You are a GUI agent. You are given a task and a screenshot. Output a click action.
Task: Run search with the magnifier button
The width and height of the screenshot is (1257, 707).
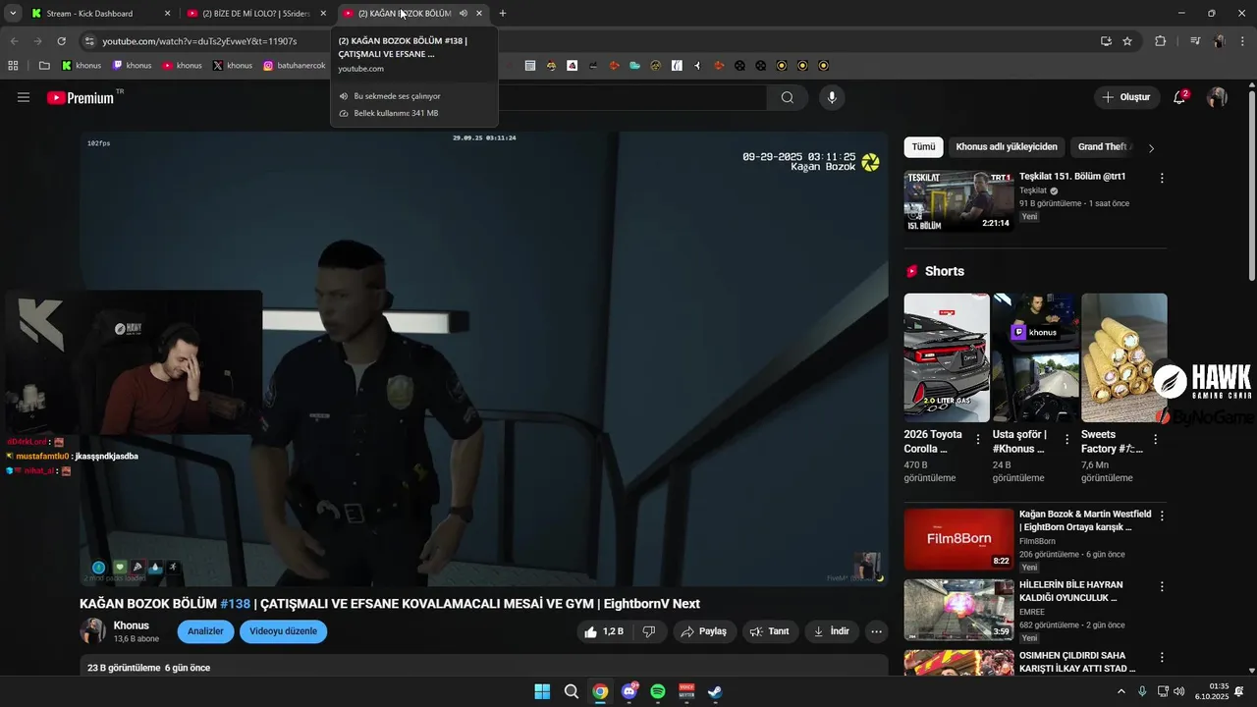coord(788,97)
